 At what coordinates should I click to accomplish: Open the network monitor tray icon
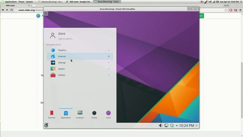(x=166, y=125)
